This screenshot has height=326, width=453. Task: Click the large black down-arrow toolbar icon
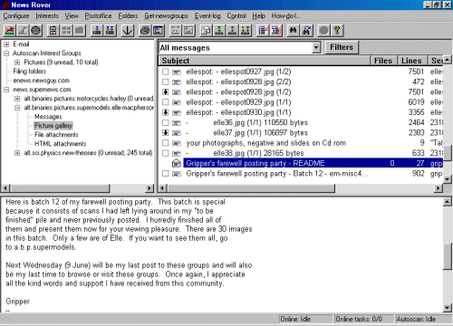[127, 31]
